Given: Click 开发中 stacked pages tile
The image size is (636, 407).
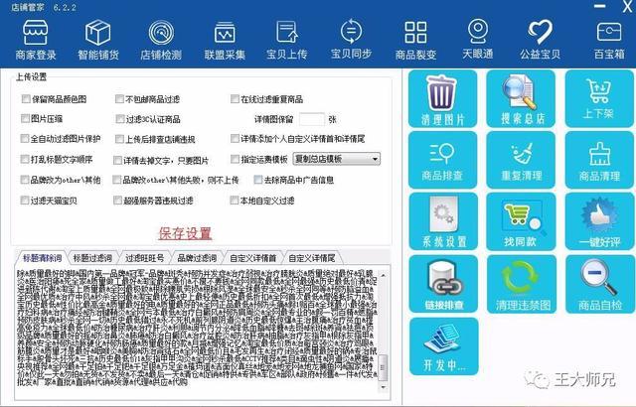Looking at the screenshot, I should 444,346.
